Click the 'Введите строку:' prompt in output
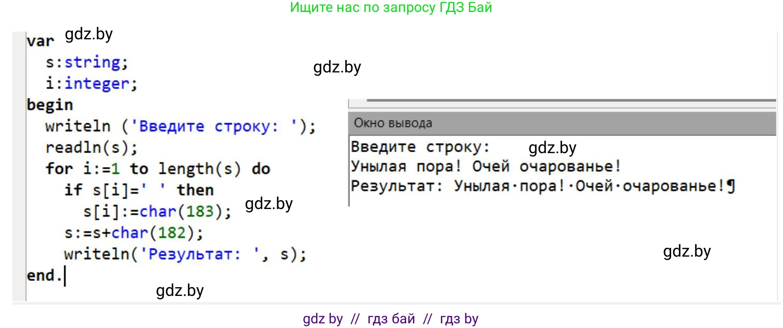 (420, 147)
